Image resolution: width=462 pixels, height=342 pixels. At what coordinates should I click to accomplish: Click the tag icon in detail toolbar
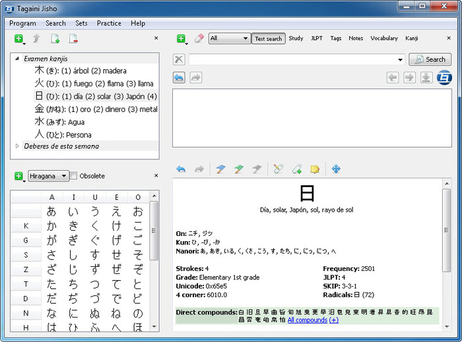tap(278, 169)
